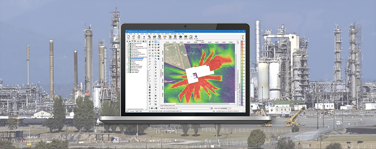Viewport: 376px width, 149px height.
Task: Open the Source pathway toolbar icon
Action: [x=155, y=37]
